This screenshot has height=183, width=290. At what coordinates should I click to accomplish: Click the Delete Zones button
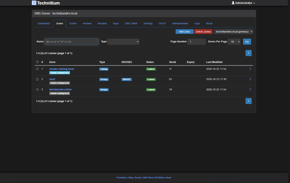[203, 32]
